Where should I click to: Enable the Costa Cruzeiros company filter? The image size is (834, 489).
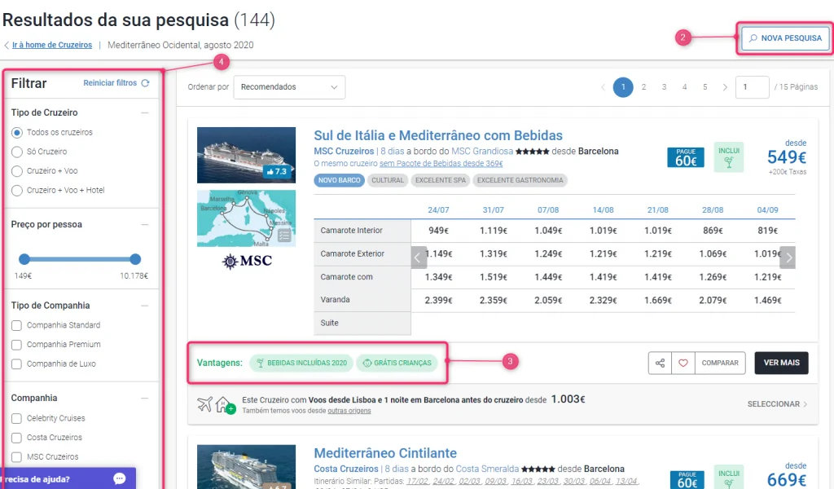pyautogui.click(x=17, y=438)
